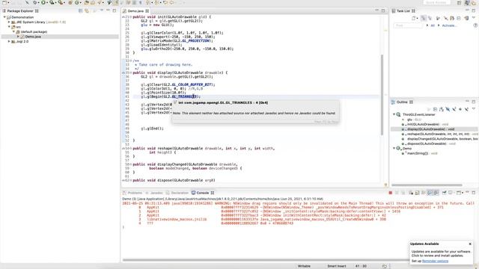Expand the Jogl 2.0 library node
479x269 pixels.
coord(9,42)
